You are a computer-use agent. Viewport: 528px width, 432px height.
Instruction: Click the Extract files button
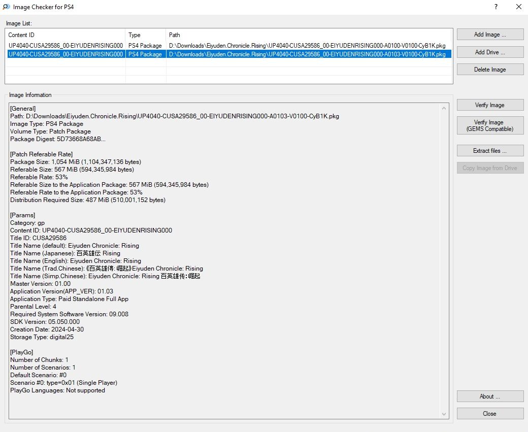click(x=490, y=150)
